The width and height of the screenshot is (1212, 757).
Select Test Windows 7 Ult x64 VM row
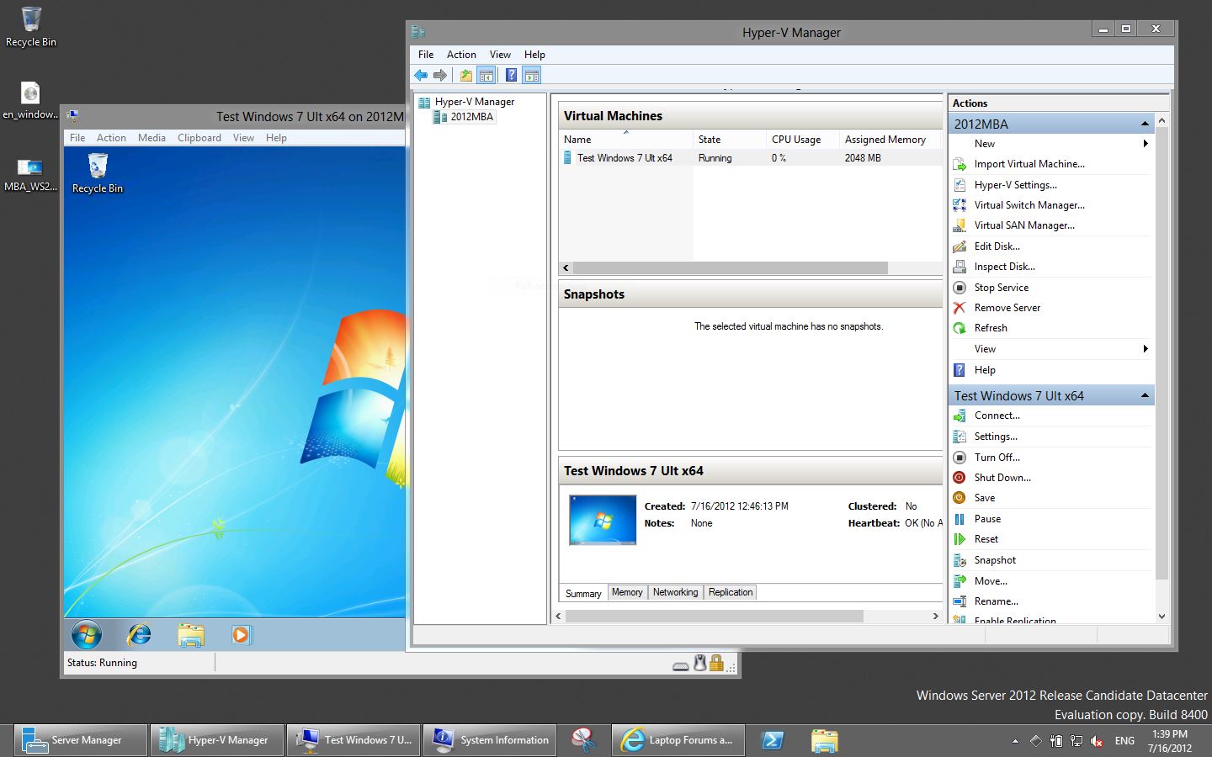tap(750, 158)
